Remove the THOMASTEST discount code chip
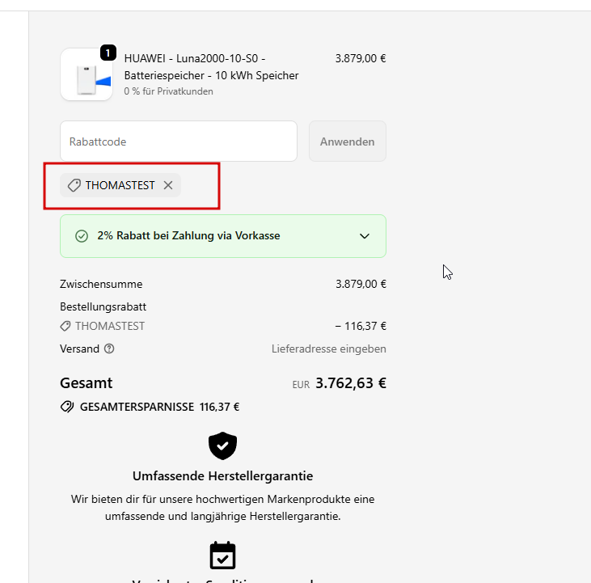591x583 pixels. [x=168, y=185]
